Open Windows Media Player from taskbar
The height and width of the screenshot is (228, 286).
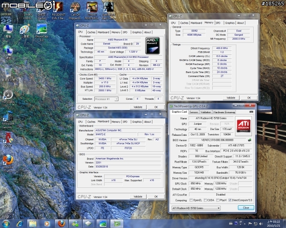click(x=46, y=224)
